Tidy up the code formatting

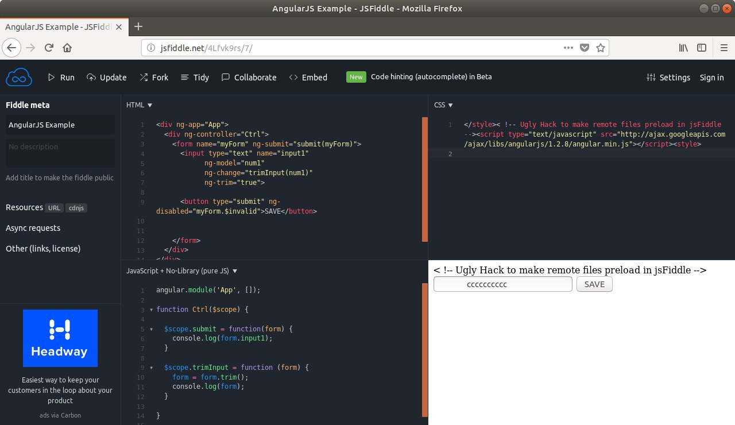(195, 77)
